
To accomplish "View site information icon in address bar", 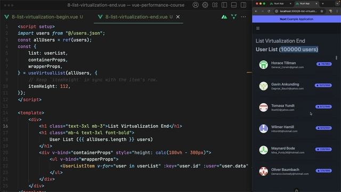I will [277, 11].
